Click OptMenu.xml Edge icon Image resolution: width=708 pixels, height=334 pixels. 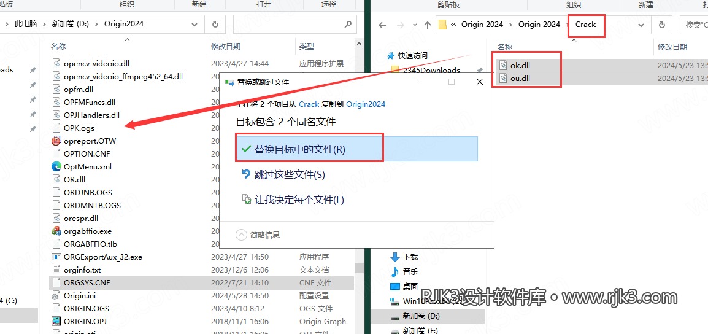56,166
